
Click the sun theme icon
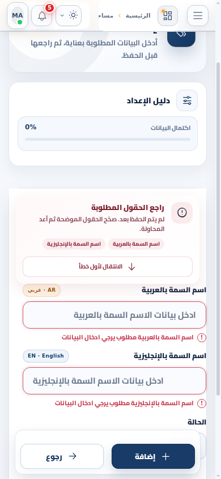pyautogui.click(x=73, y=15)
